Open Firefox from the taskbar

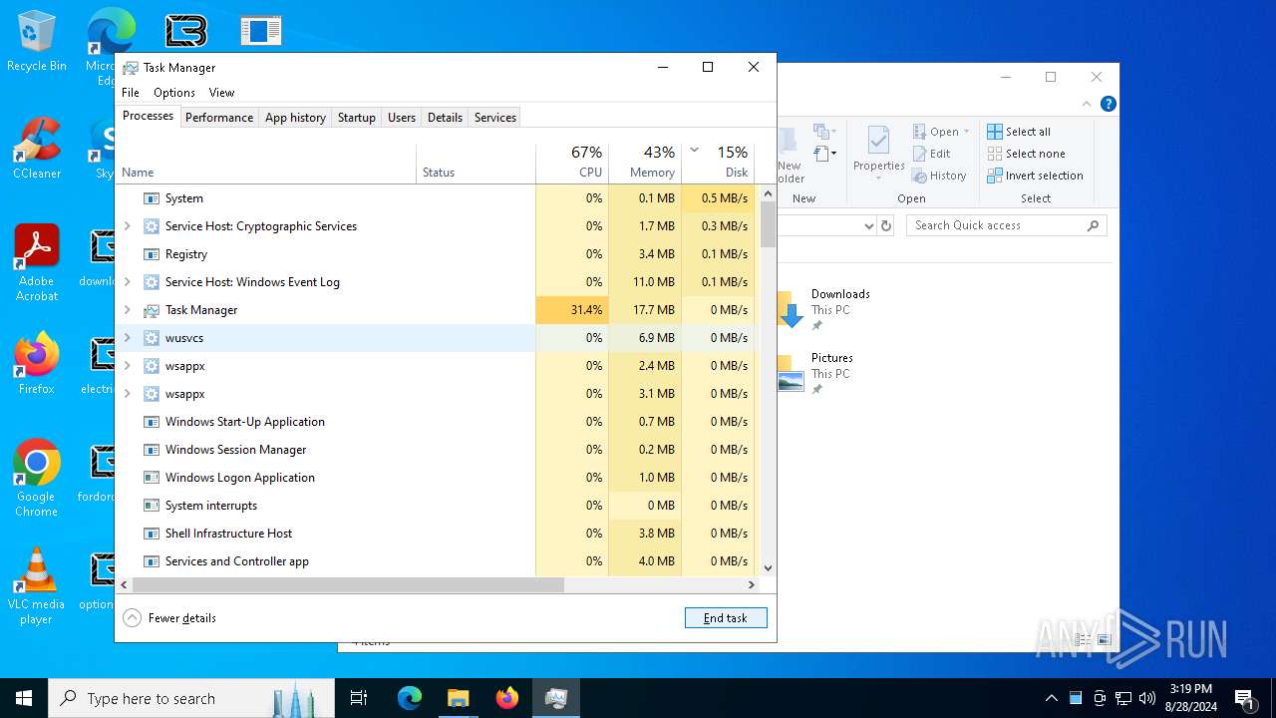tap(507, 698)
